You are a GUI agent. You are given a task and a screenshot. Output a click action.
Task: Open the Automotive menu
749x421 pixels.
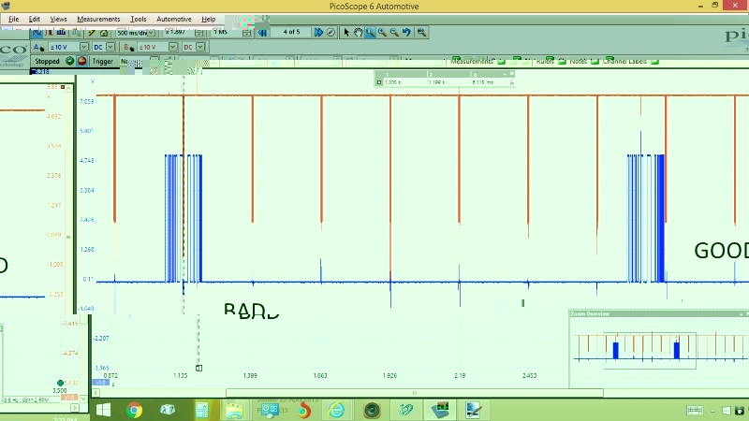coord(174,19)
